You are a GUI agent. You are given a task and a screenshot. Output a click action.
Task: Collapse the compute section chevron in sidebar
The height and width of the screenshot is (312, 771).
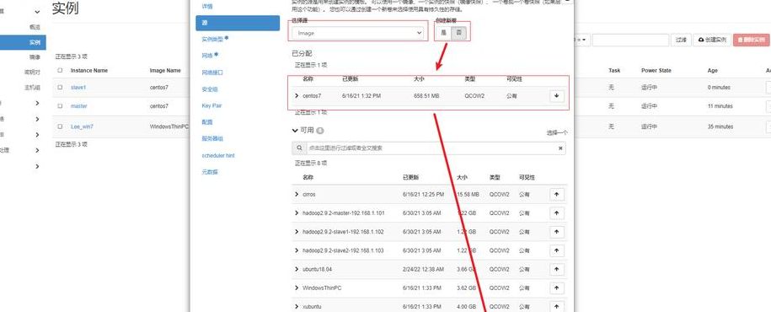pyautogui.click(x=37, y=11)
